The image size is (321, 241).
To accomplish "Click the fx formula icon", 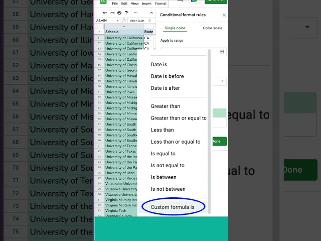I will pos(124,20).
